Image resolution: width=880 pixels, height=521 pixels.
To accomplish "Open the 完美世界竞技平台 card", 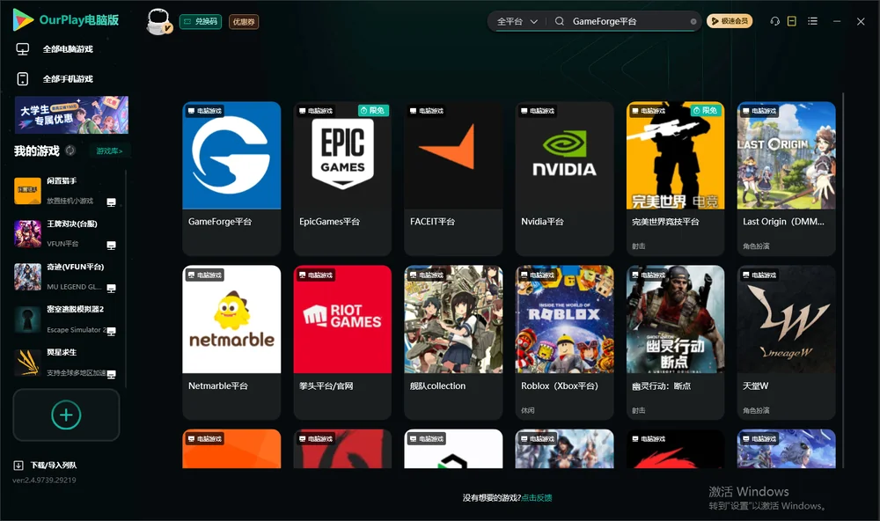I will tap(675, 179).
